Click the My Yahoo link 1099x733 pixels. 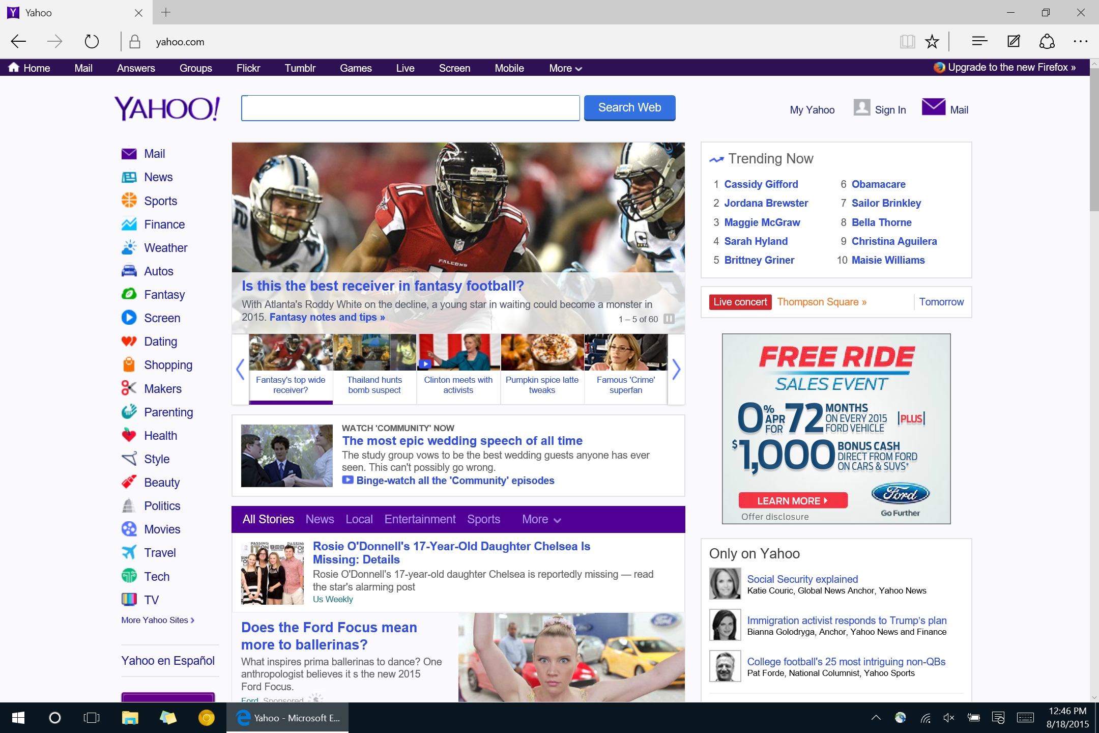[x=812, y=110]
